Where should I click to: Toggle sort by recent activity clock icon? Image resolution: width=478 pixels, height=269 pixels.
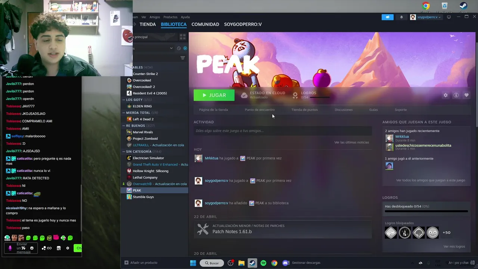click(x=179, y=48)
